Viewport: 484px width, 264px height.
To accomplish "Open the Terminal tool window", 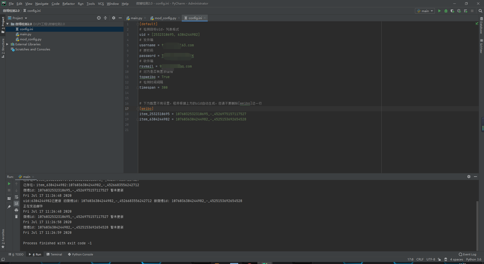I will click(54, 254).
